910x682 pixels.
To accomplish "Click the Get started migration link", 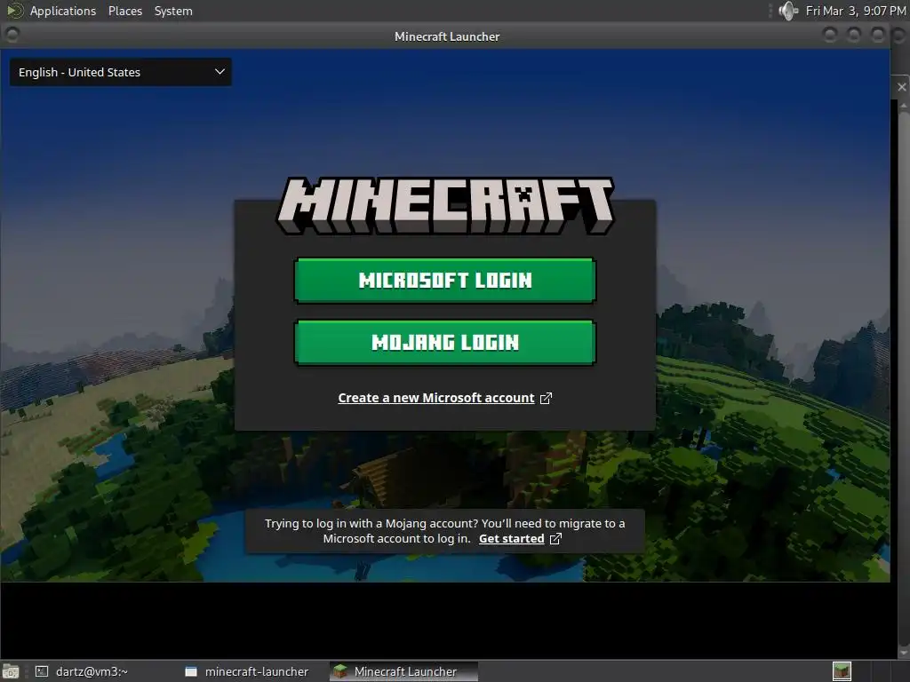I will [511, 539].
